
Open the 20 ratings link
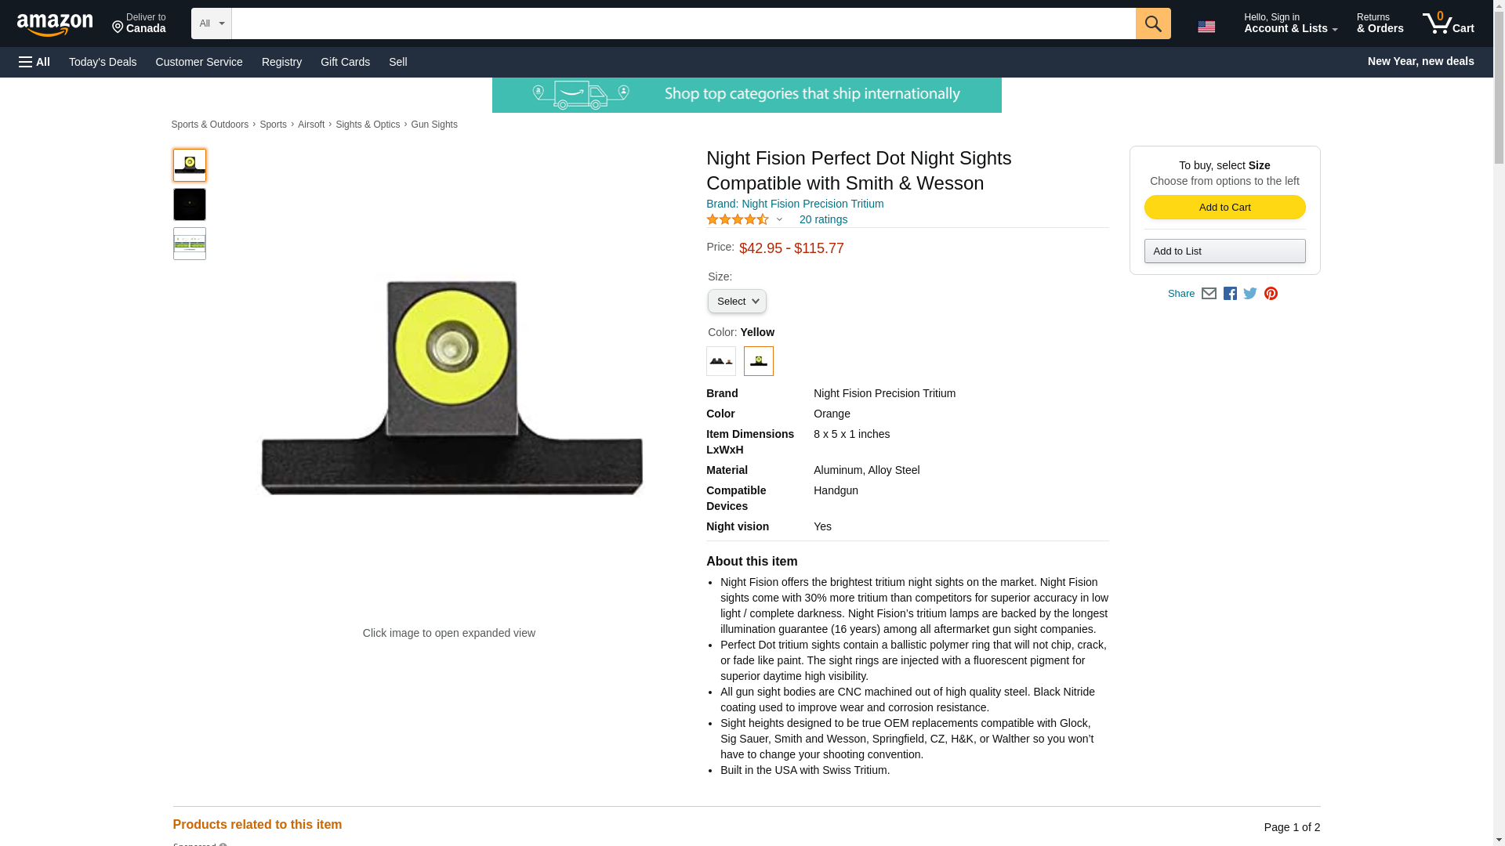coord(822,220)
